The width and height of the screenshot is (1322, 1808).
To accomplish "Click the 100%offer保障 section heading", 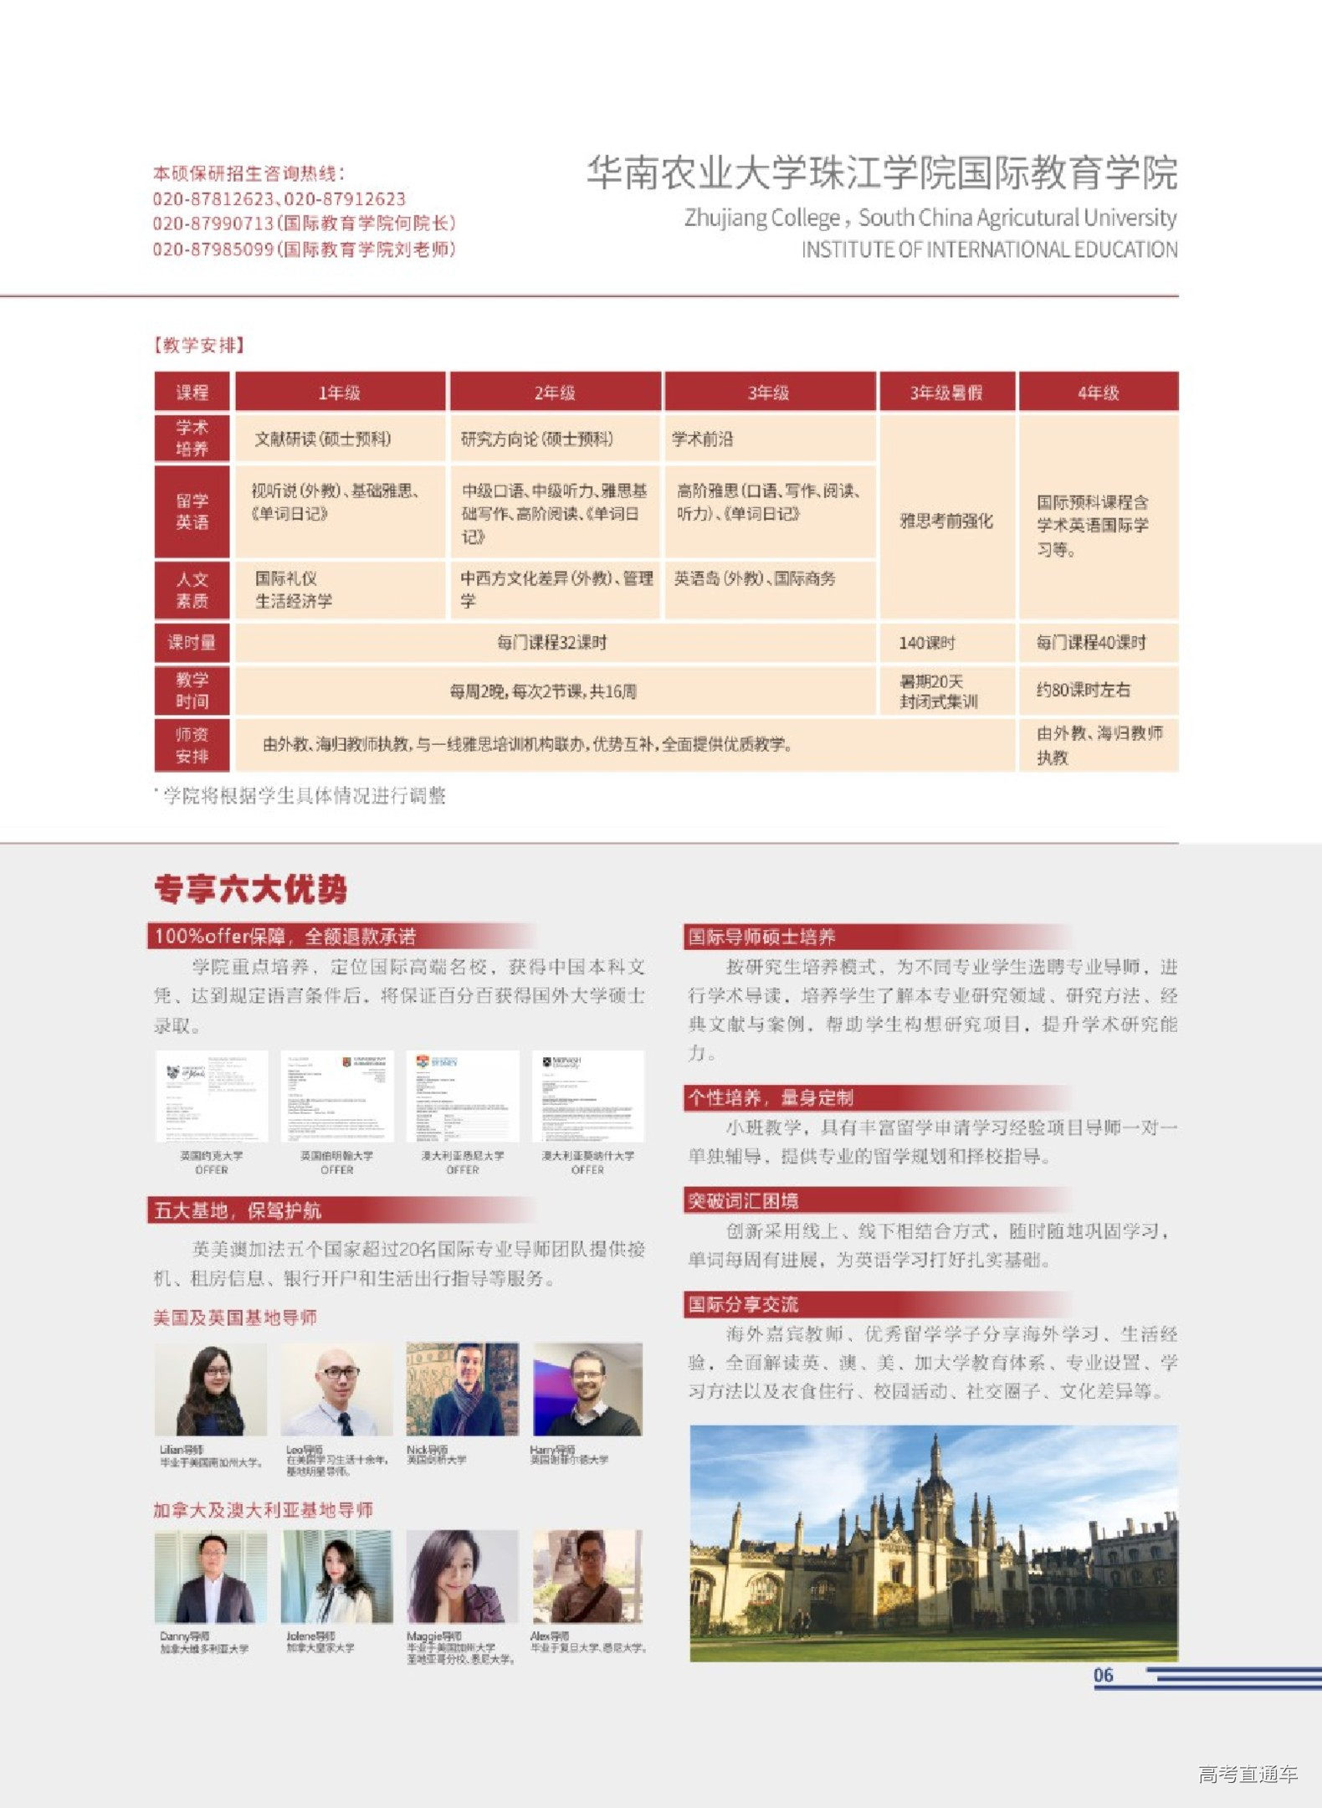I will (x=285, y=936).
